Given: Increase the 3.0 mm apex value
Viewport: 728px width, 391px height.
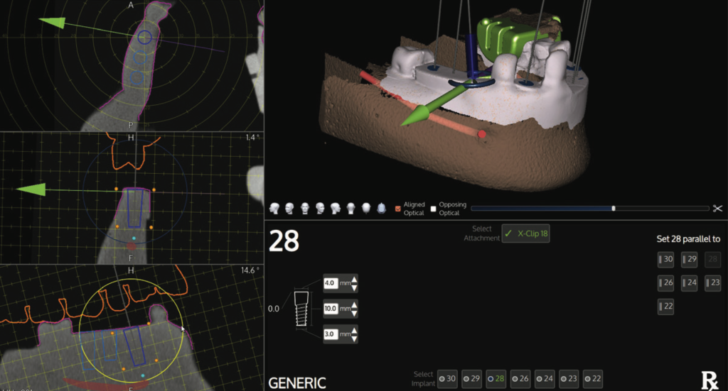Looking at the screenshot, I should click(x=355, y=331).
